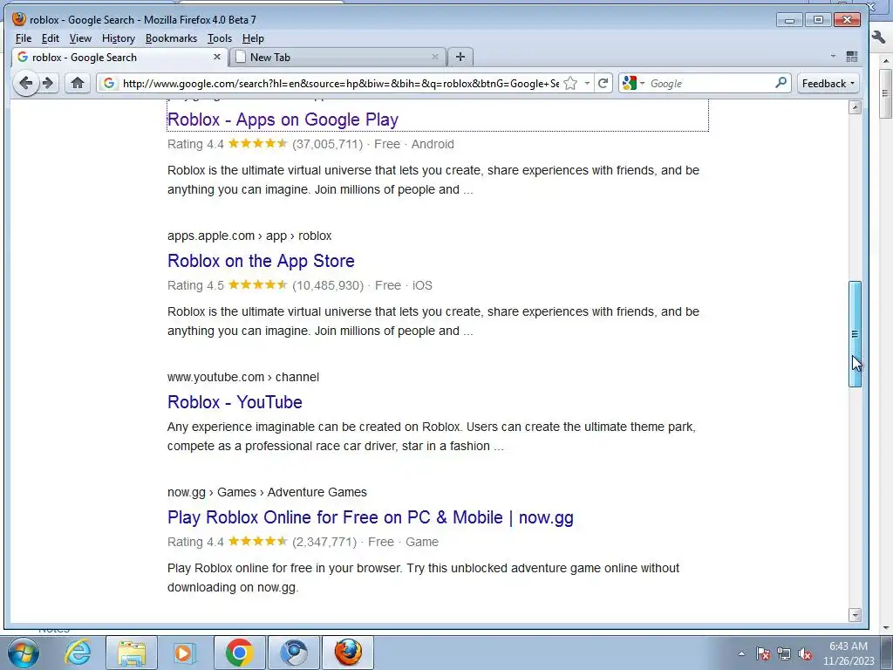Screen dimensions: 893x670
Task: Launch Internet Explorer from the taskbar
Action: (78, 653)
